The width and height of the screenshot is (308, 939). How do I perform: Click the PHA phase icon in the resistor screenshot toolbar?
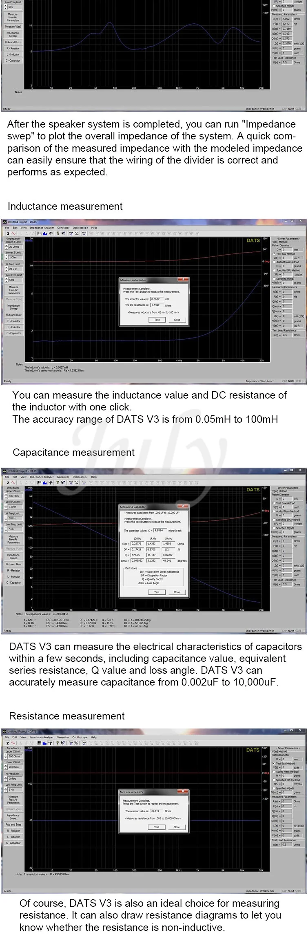71,743
